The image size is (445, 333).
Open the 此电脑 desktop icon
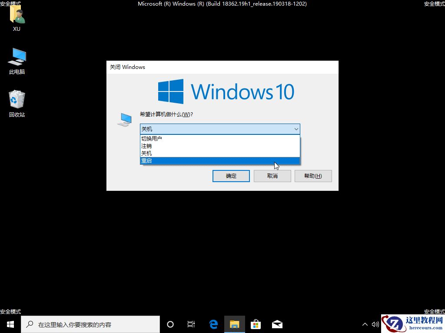coord(17,61)
